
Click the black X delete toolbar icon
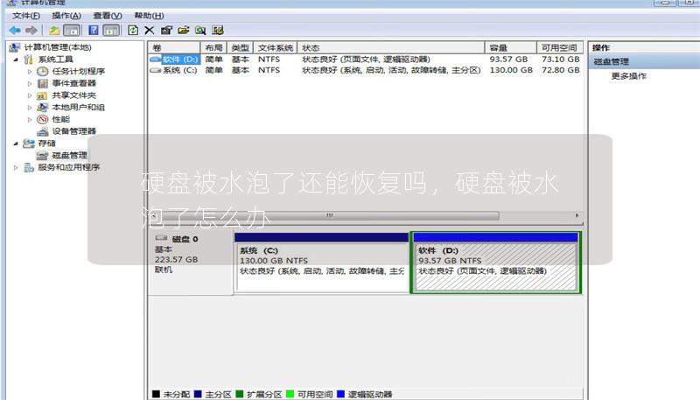coord(149,31)
